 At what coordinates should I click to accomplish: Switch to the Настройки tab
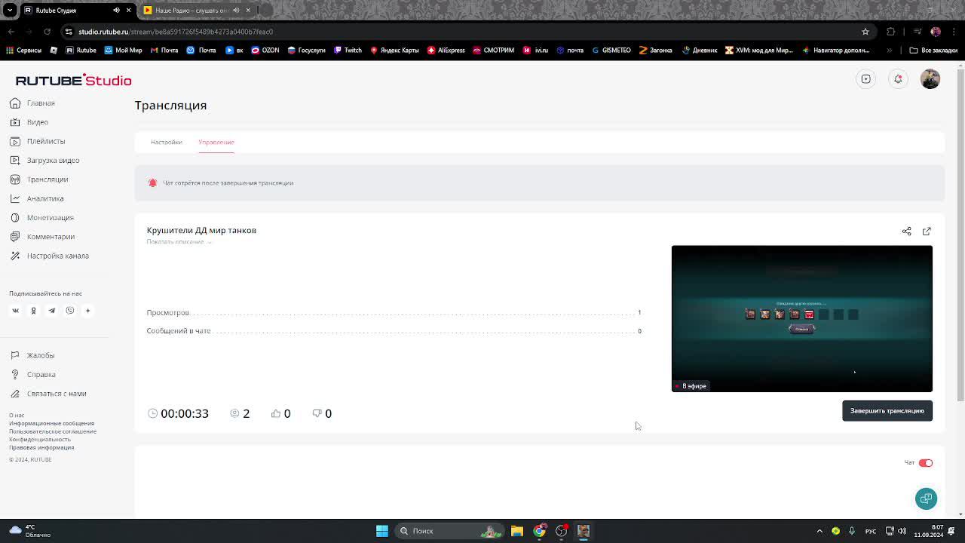click(x=166, y=142)
